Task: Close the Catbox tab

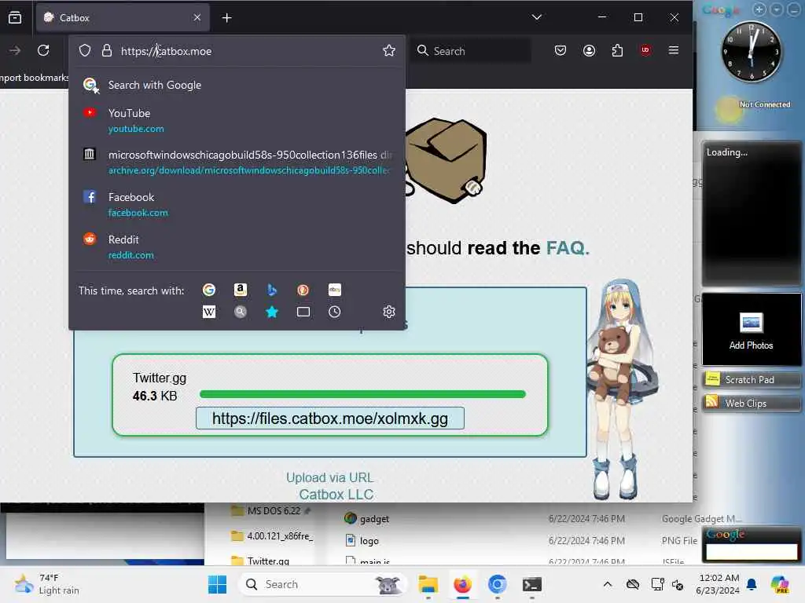Action: click(197, 17)
